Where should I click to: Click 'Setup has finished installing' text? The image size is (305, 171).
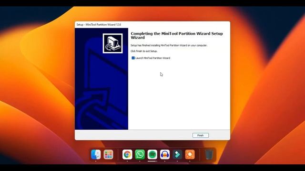coord(169,46)
